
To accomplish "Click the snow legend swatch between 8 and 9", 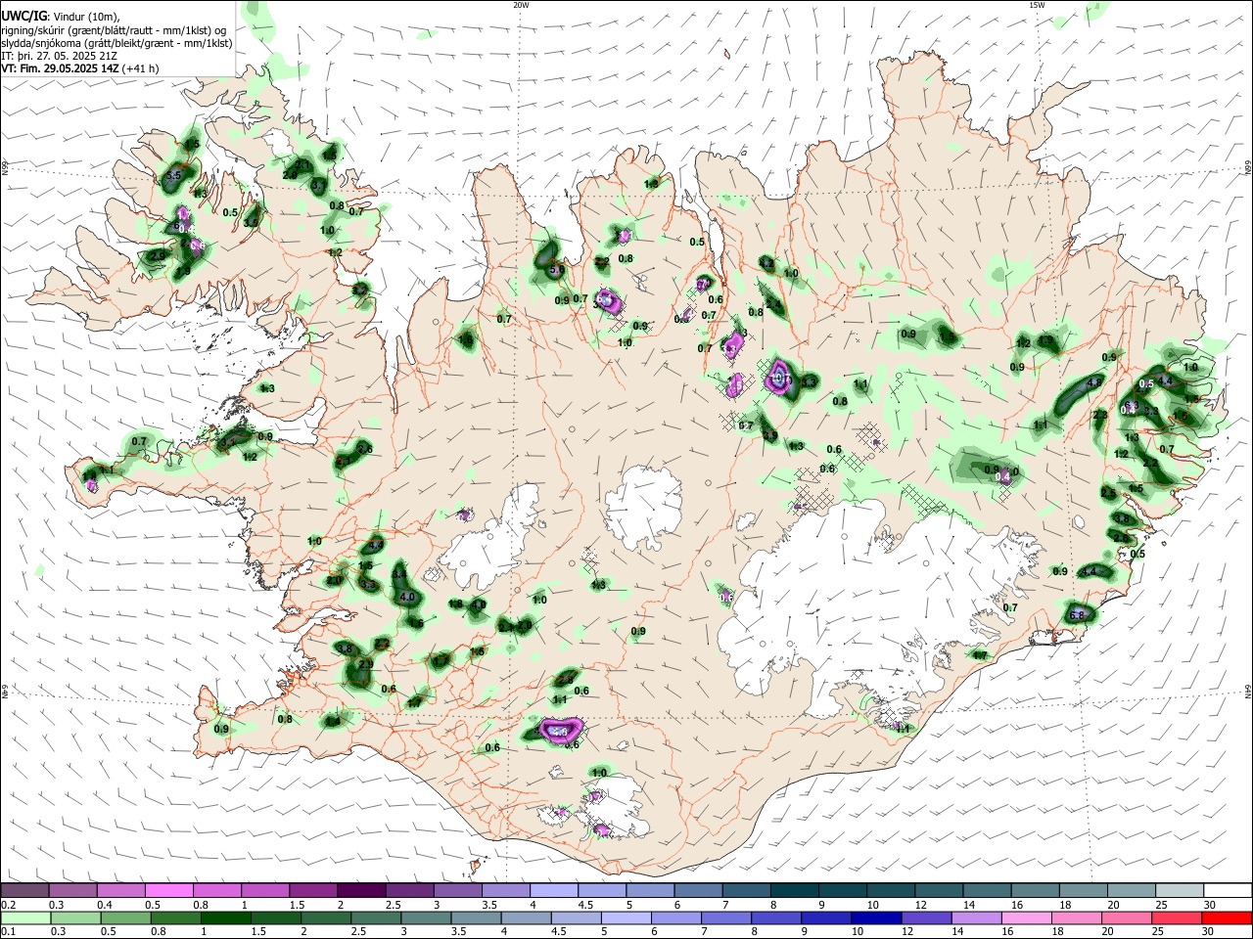I will 795,890.
